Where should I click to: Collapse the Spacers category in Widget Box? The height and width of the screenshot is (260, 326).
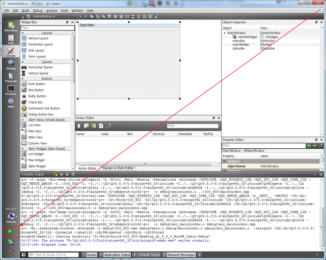(x=22, y=62)
